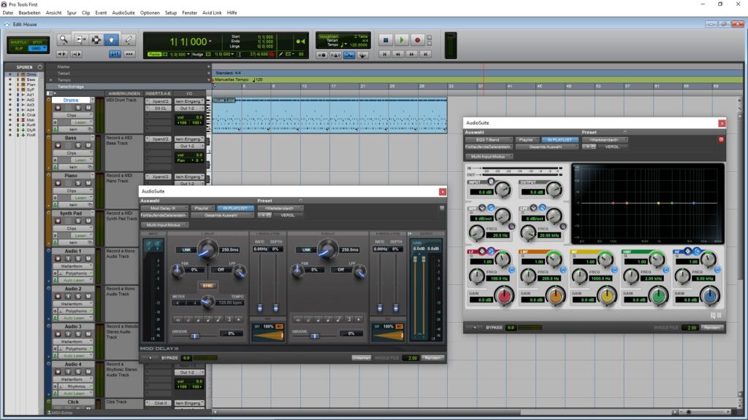Open the AudioSuite menu
The height and width of the screenshot is (420, 748).
[x=123, y=13]
